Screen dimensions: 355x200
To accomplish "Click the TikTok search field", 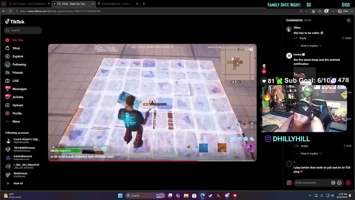I will point(23,30).
